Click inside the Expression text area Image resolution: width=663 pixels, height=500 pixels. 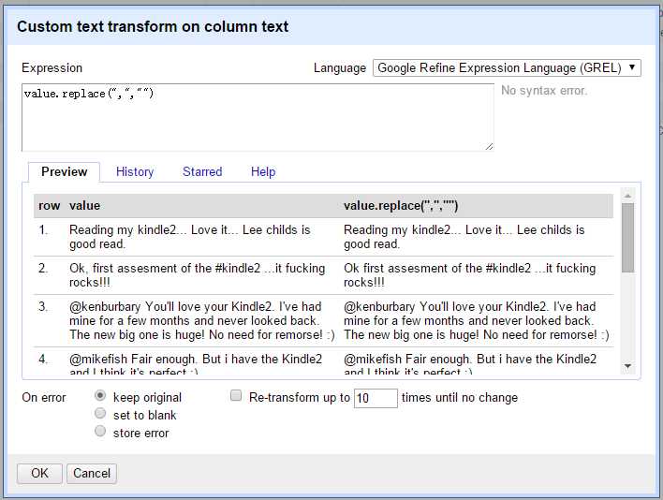coord(258,117)
